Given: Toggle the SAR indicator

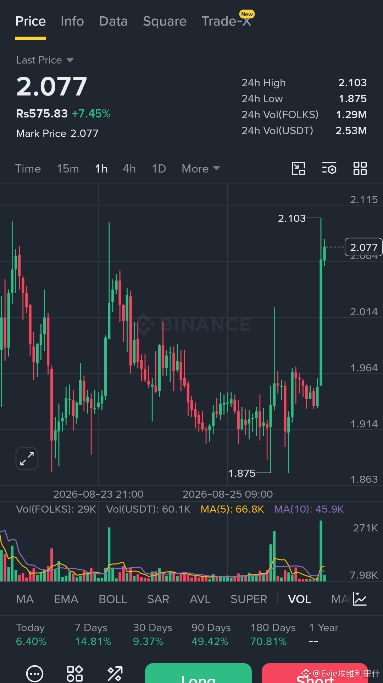Looking at the screenshot, I should (x=158, y=599).
